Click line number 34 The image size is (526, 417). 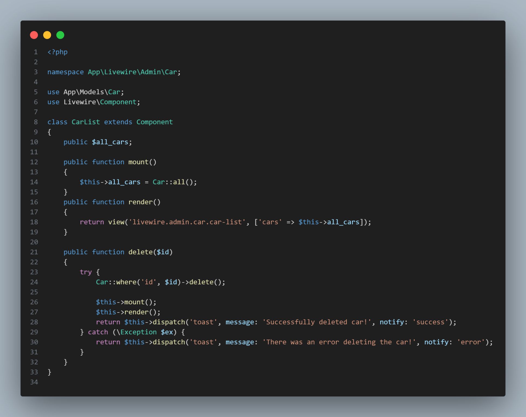coord(34,382)
